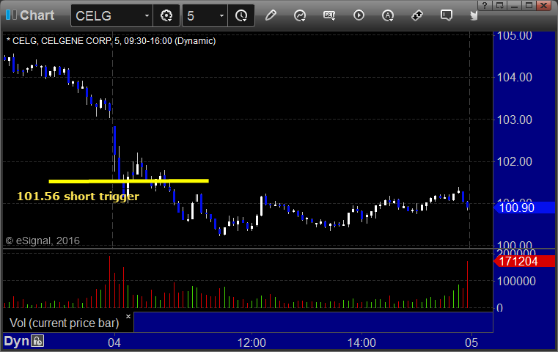Click the 100000 volume axis label

[x=516, y=281]
